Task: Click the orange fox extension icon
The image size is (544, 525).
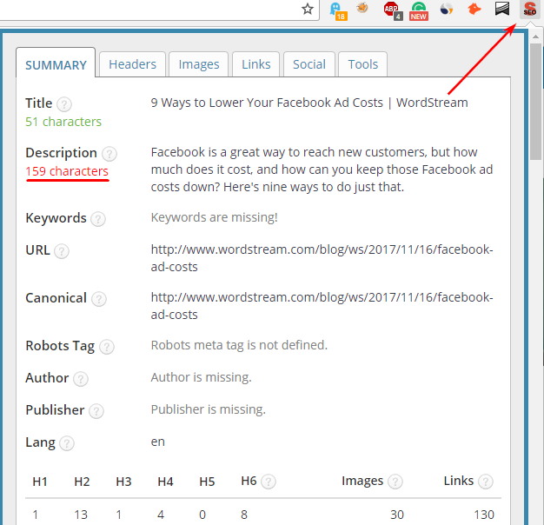Action: [474, 10]
